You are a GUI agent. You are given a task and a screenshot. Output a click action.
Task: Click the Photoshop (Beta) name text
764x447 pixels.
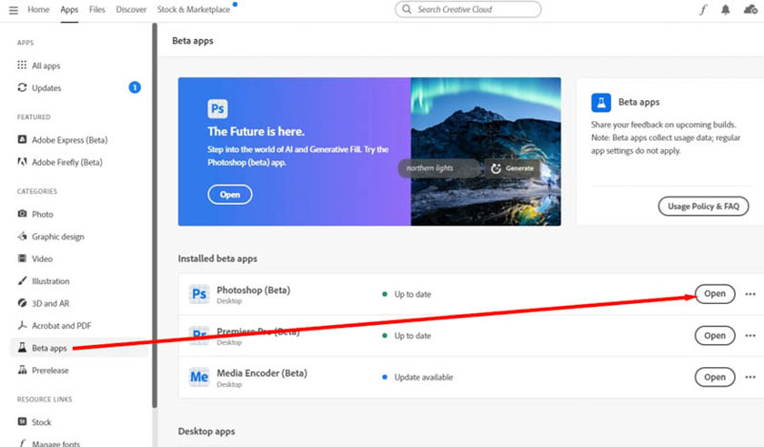click(x=254, y=290)
